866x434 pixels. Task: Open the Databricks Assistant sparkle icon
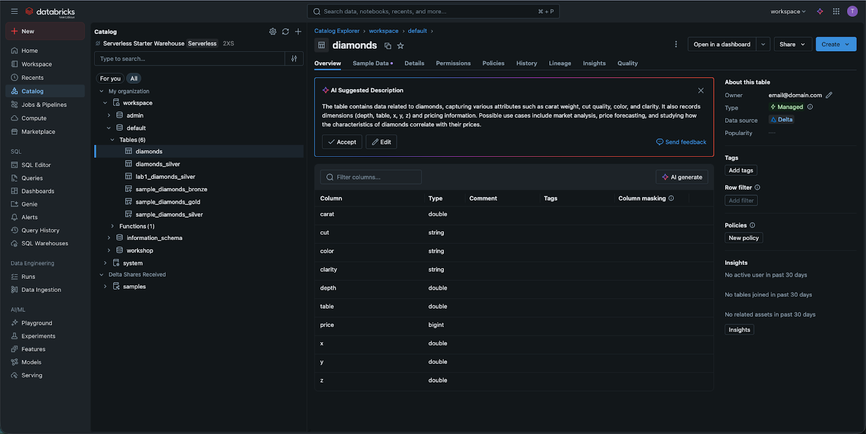point(820,11)
